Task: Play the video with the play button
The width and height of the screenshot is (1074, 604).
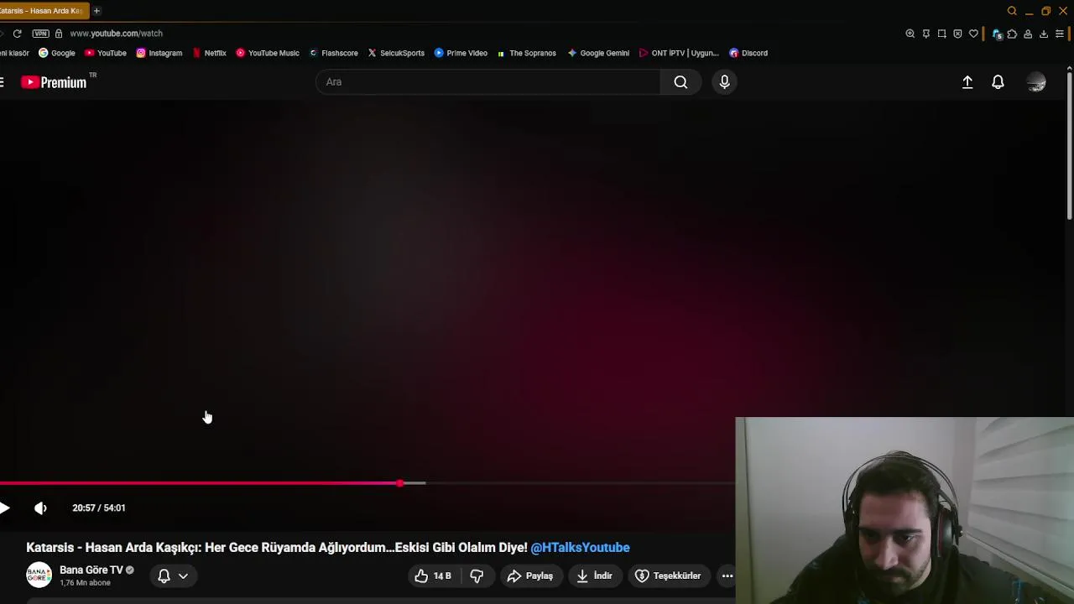Action: click(x=5, y=508)
